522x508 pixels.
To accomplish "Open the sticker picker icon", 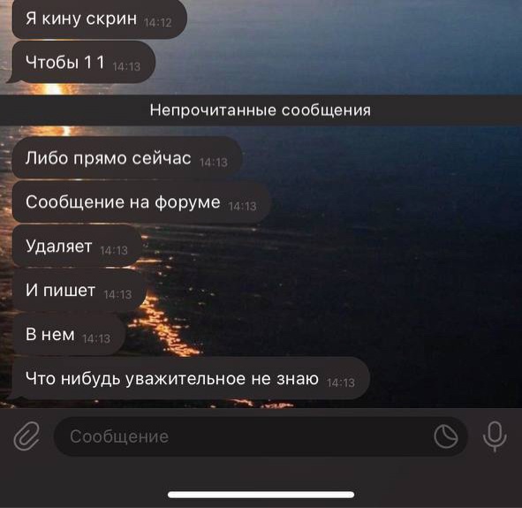I will point(446,436).
